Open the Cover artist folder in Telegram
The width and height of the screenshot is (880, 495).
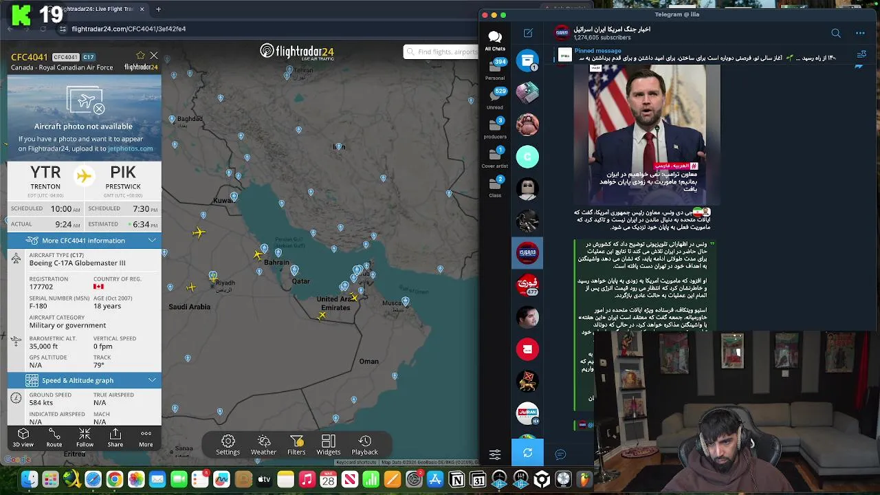click(x=495, y=158)
